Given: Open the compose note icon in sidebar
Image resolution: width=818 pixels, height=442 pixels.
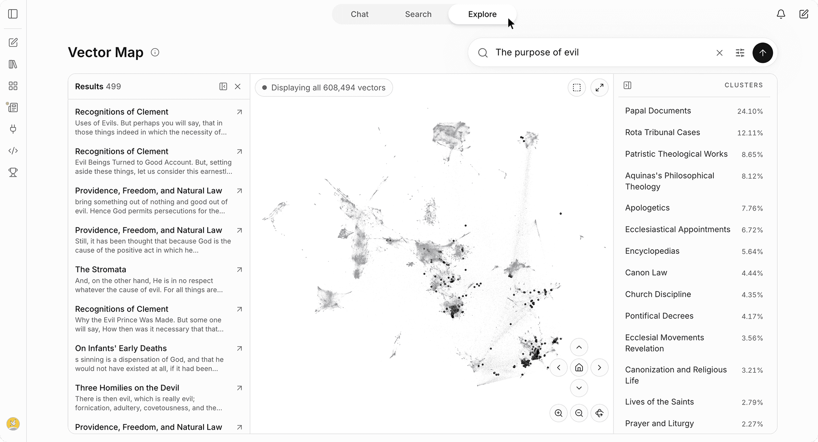Looking at the screenshot, I should point(13,42).
